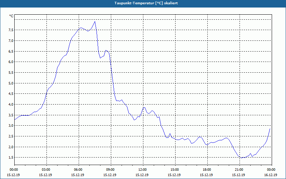Click the highest peak of the blue curve
This screenshot has width=286, height=179.
tap(95, 21)
